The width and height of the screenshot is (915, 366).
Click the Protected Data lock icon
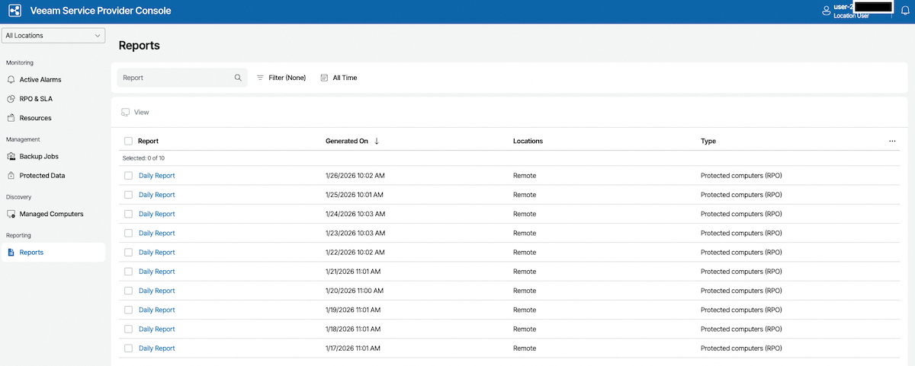point(11,176)
